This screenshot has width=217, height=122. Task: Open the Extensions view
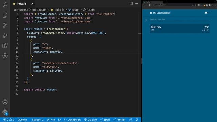(5, 45)
